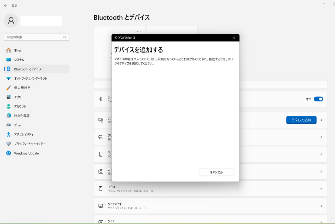Open システム in the sidebar
This screenshot has width=335, height=224.
[36, 60]
